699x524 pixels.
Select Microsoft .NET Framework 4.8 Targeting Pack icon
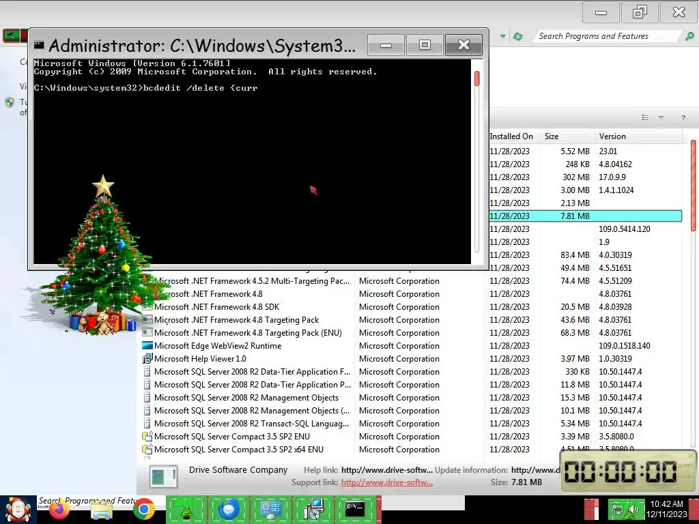pyautogui.click(x=147, y=319)
